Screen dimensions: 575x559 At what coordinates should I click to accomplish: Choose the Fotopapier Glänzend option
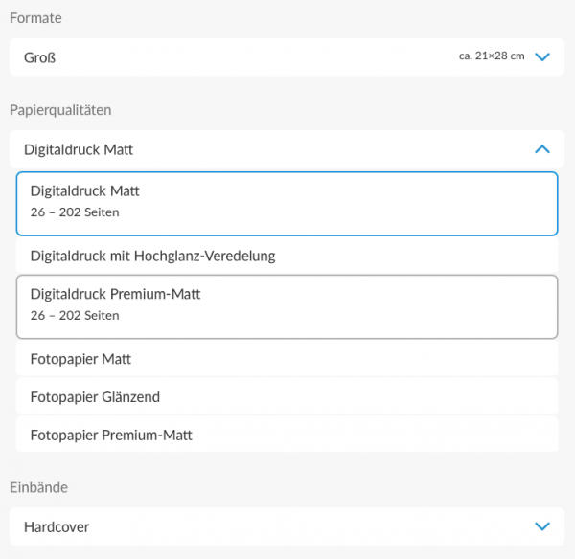(287, 396)
